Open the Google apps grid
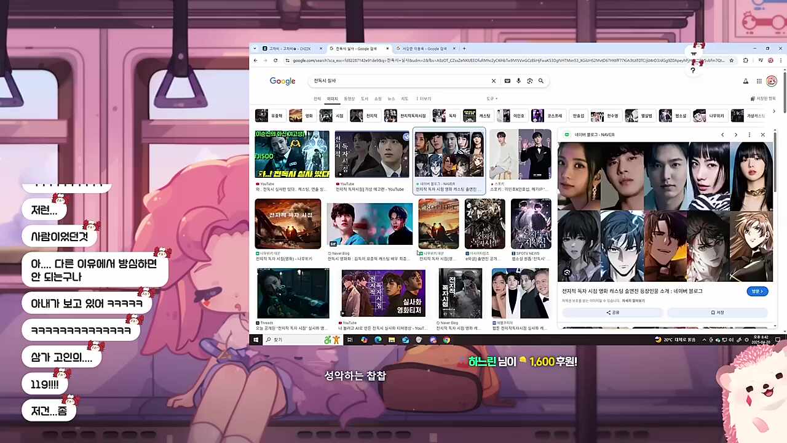Image resolution: width=787 pixels, height=443 pixels. [759, 81]
